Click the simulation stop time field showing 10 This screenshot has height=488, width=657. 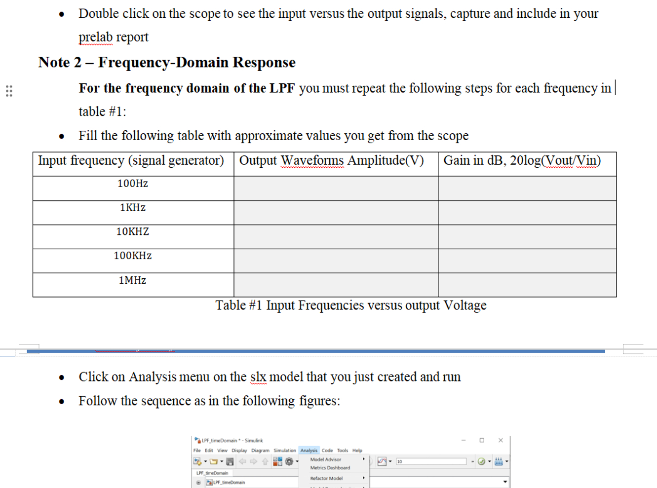tap(431, 461)
